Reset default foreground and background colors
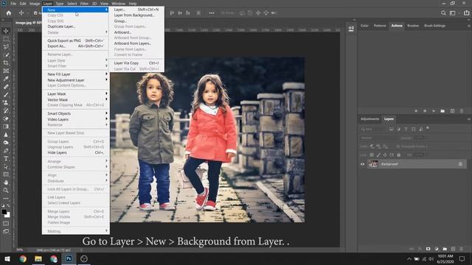 click(3, 206)
